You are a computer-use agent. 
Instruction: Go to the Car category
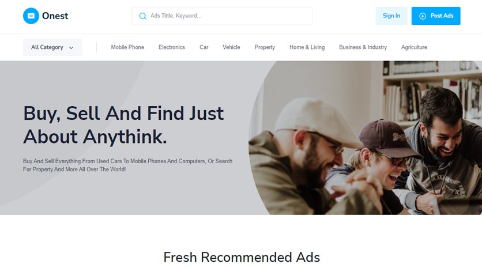(204, 47)
